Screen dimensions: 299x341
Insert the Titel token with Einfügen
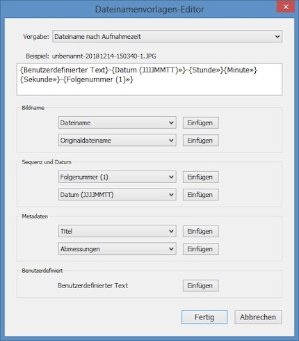[200, 231]
